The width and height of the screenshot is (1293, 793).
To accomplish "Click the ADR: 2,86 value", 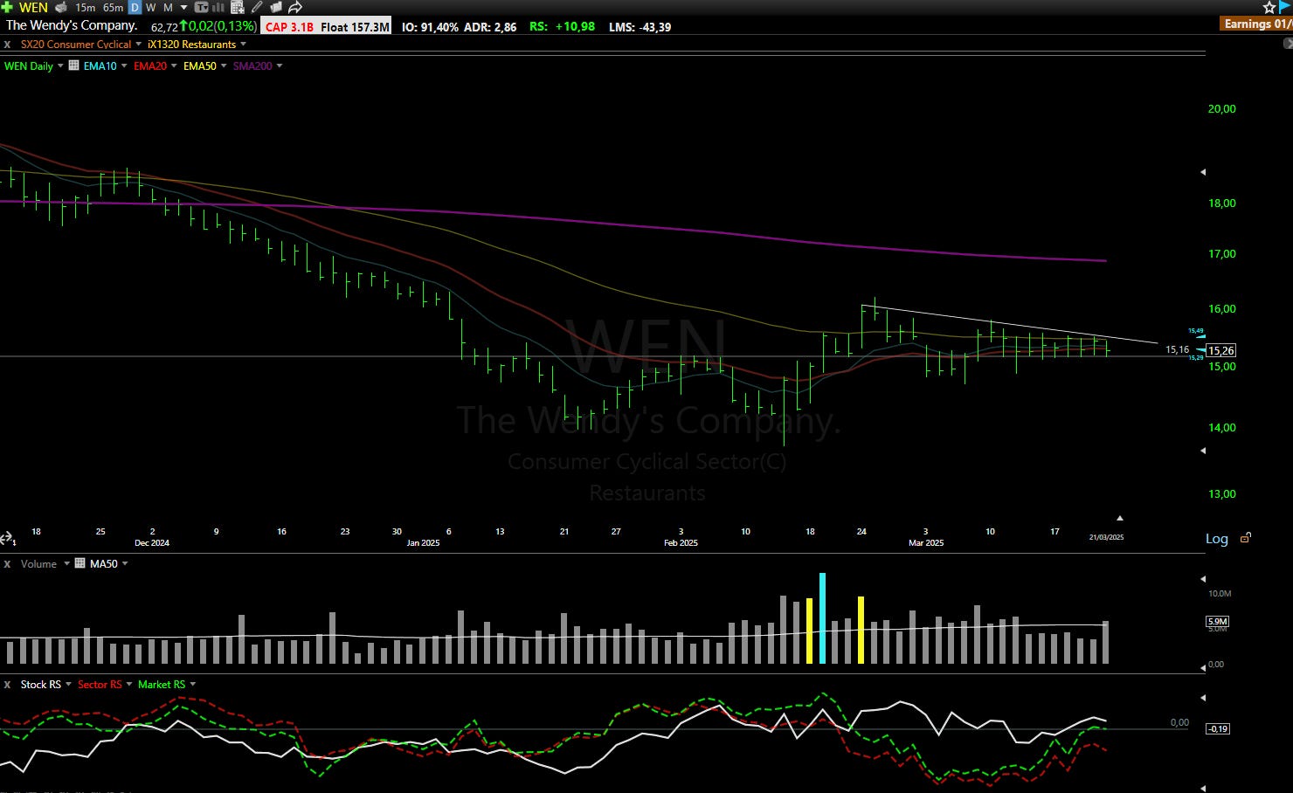I will [x=490, y=27].
